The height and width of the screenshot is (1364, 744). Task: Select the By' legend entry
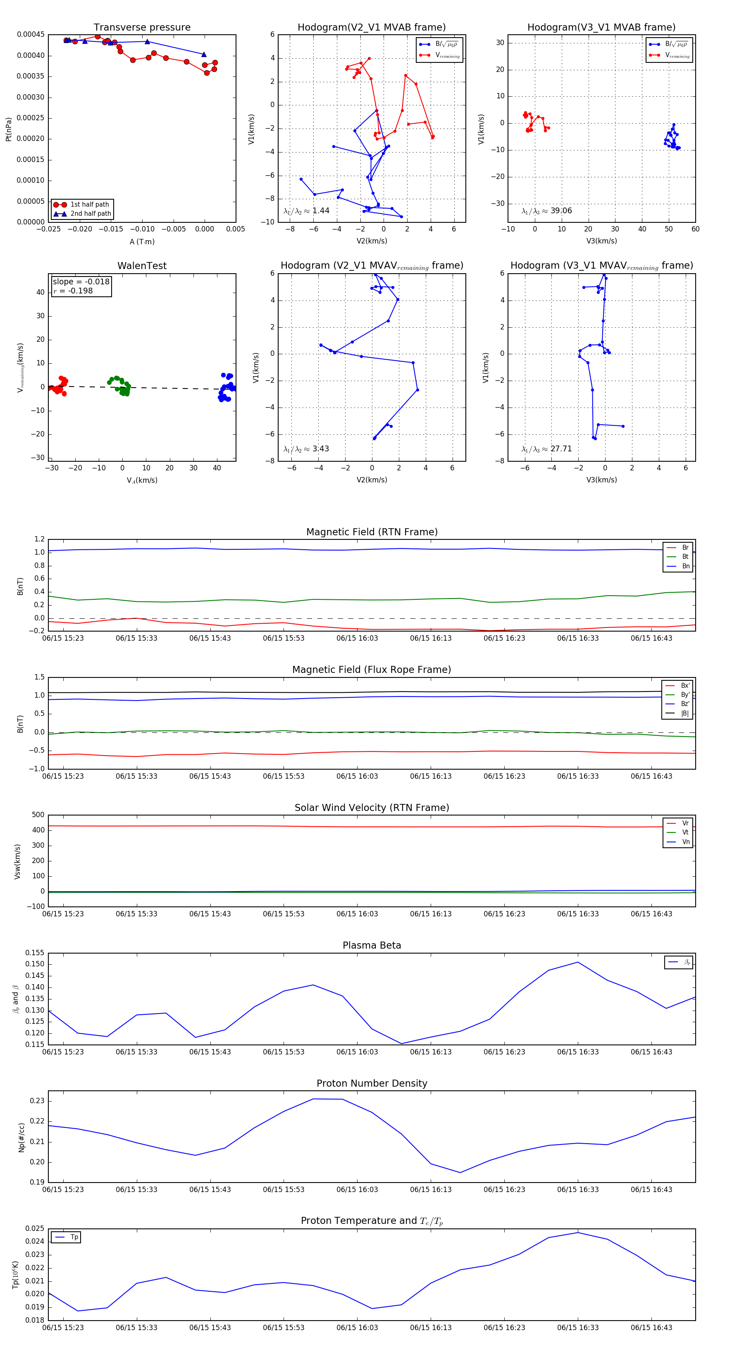pyautogui.click(x=677, y=695)
